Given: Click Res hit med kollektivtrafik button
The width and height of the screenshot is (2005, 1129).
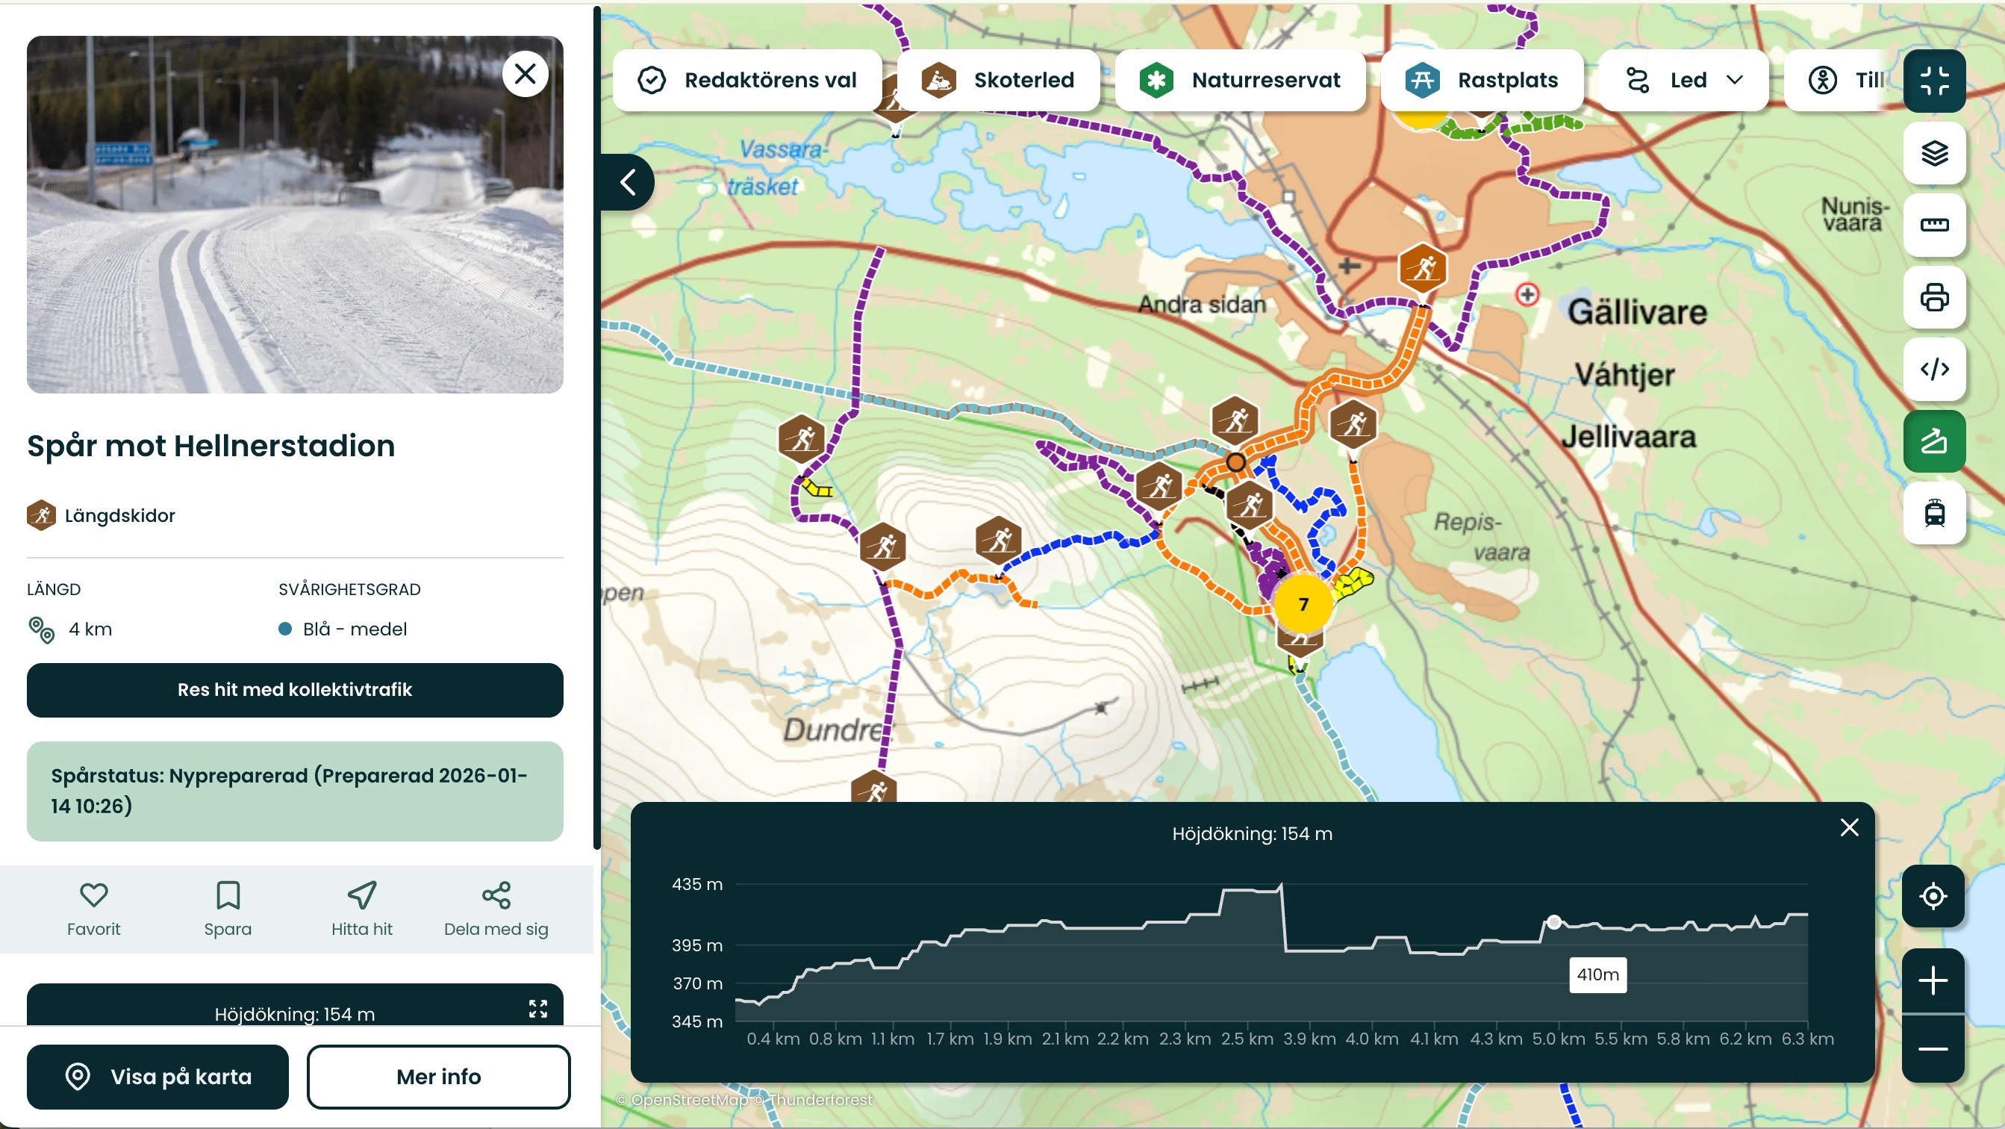Looking at the screenshot, I should 295,690.
